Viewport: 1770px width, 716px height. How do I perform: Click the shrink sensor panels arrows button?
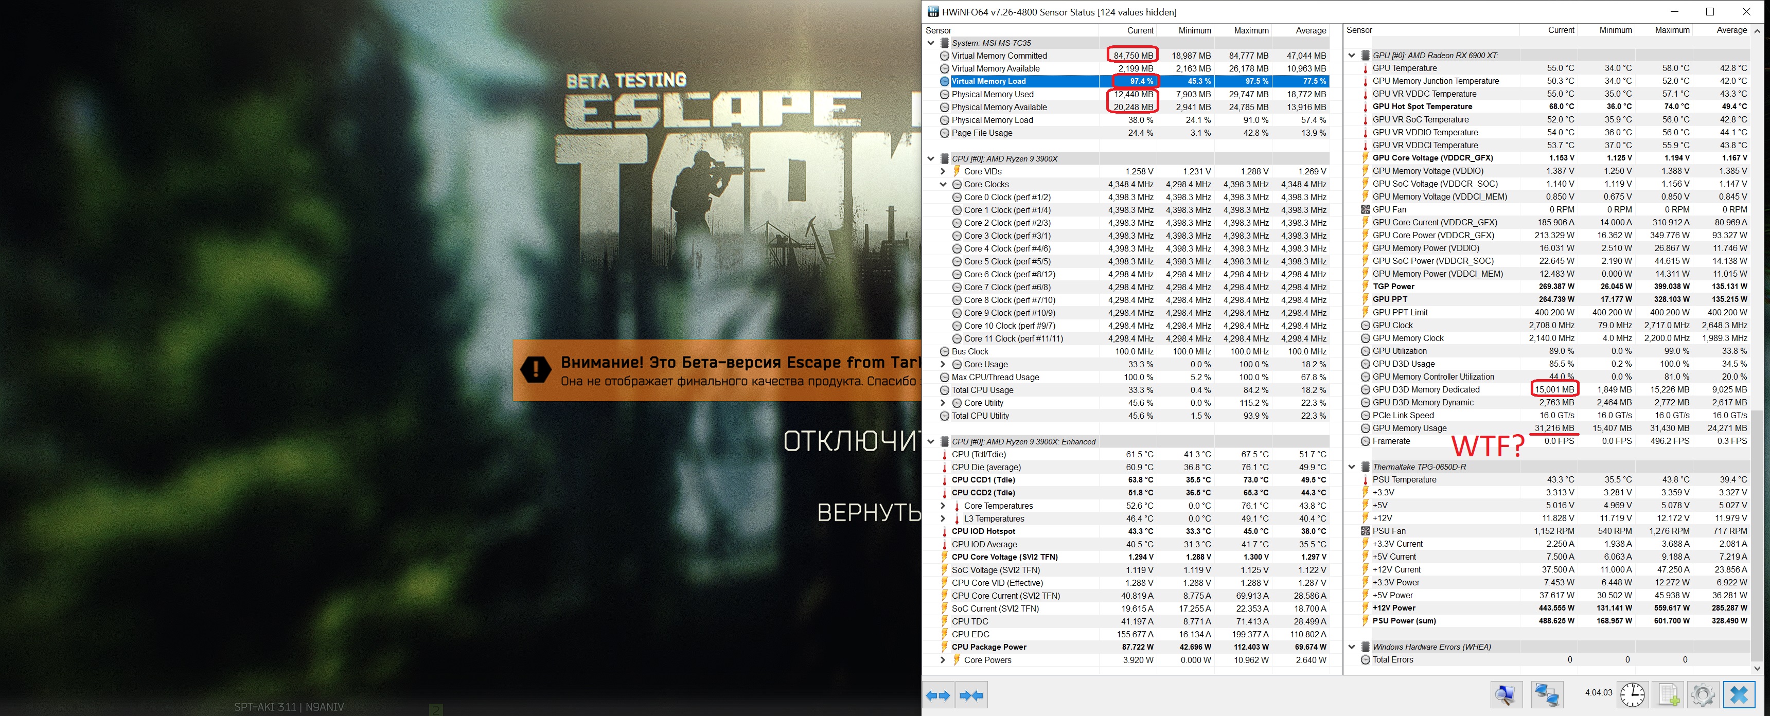(x=971, y=695)
